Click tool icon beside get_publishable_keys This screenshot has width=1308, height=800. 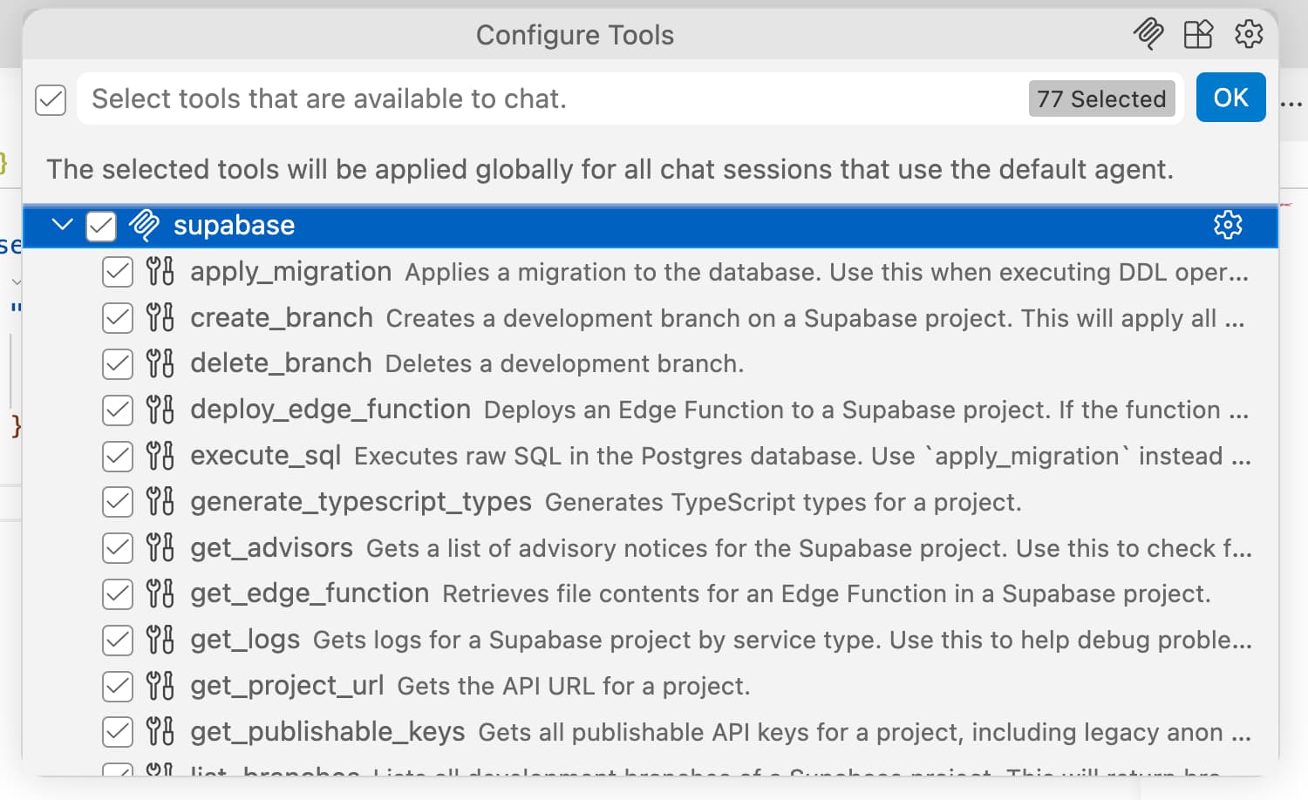[x=160, y=731]
